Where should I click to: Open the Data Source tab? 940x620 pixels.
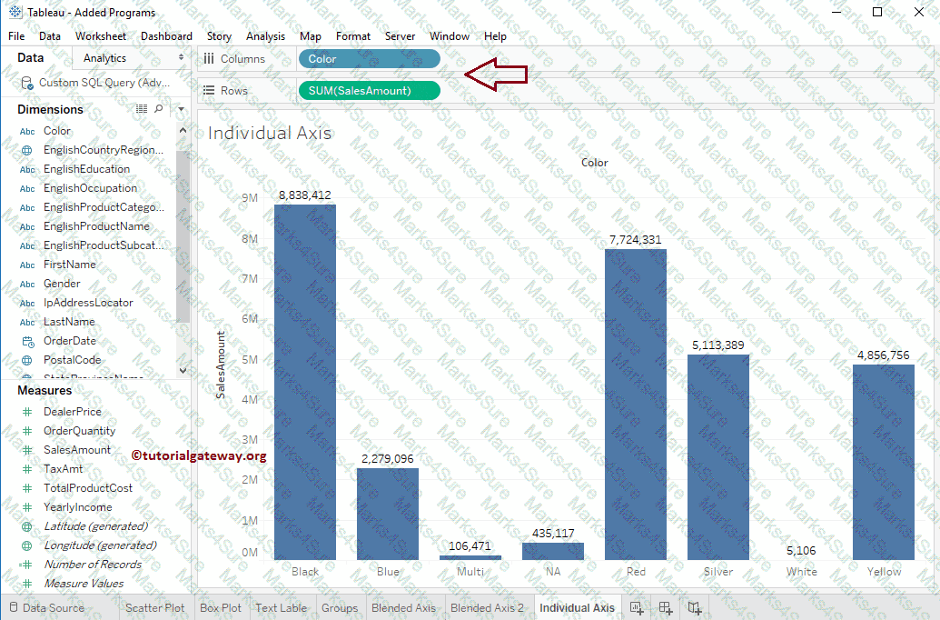[x=53, y=608]
